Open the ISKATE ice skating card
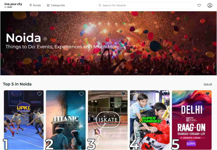The width and height of the screenshot is (217, 150). [x=108, y=120]
